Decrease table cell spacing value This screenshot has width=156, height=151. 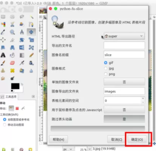click(x=143, y=102)
